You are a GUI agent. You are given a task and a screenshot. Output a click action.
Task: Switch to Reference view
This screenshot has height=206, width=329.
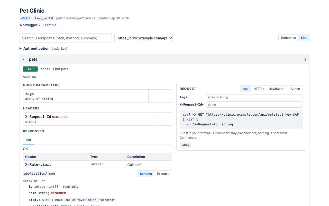(x=288, y=38)
